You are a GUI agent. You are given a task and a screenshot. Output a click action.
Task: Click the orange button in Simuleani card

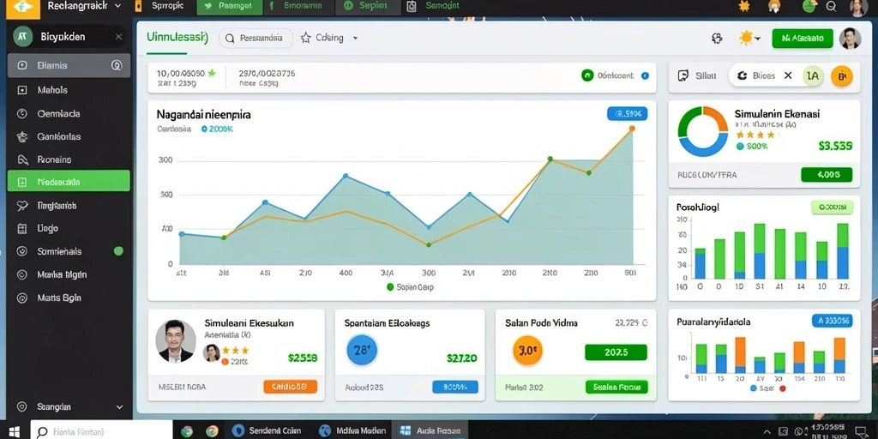(290, 387)
